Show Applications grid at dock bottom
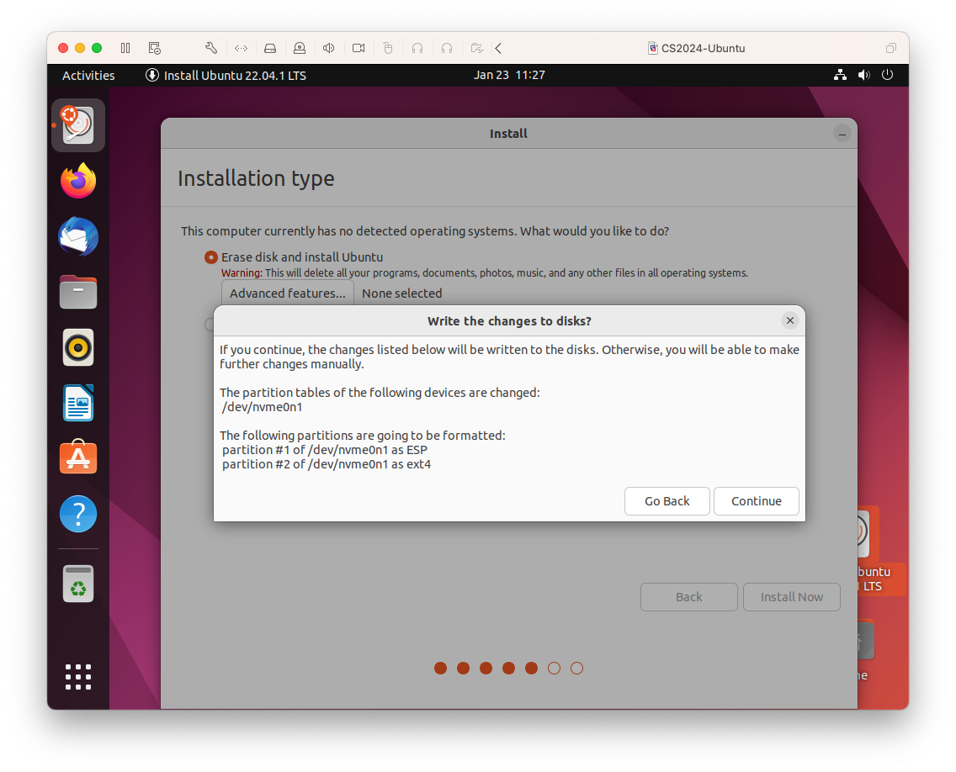This screenshot has height=772, width=956. [78, 676]
